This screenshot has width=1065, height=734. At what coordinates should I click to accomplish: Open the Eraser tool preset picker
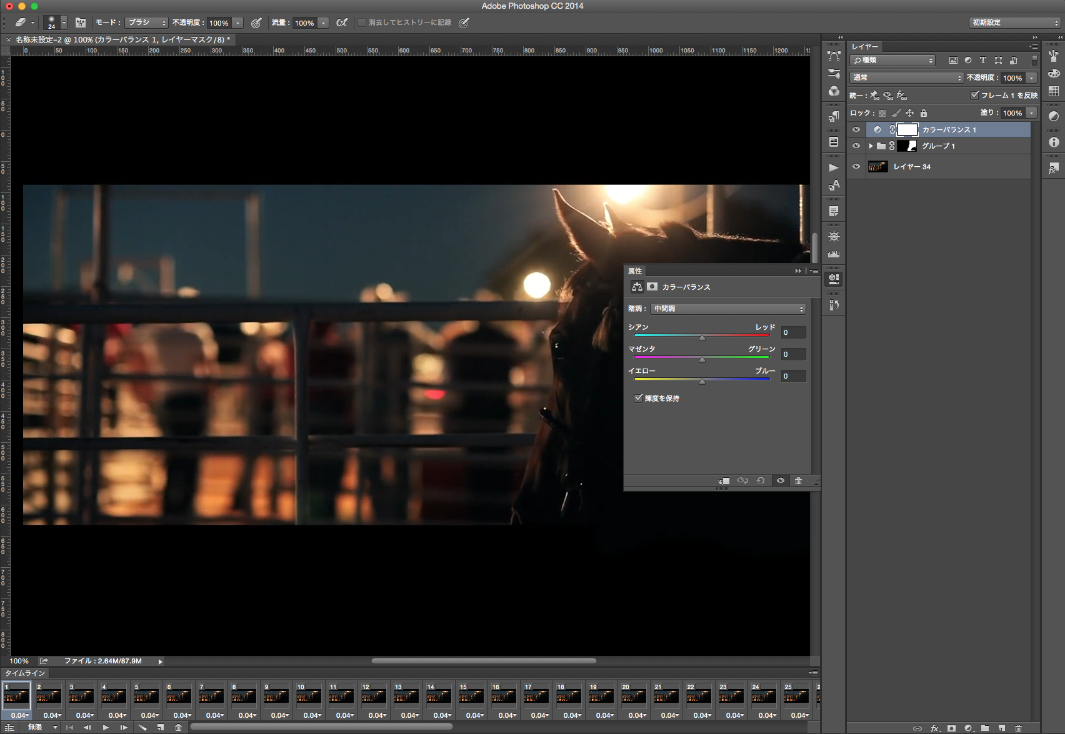tap(24, 22)
